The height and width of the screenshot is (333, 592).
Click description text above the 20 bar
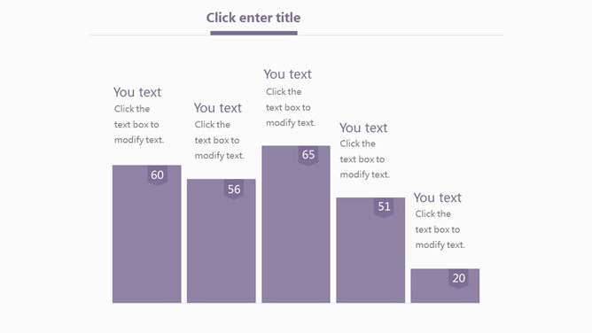pos(440,229)
